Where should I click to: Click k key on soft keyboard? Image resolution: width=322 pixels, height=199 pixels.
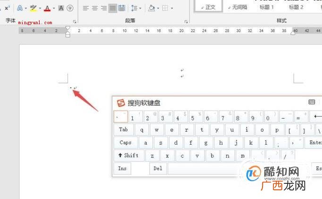[251, 143]
